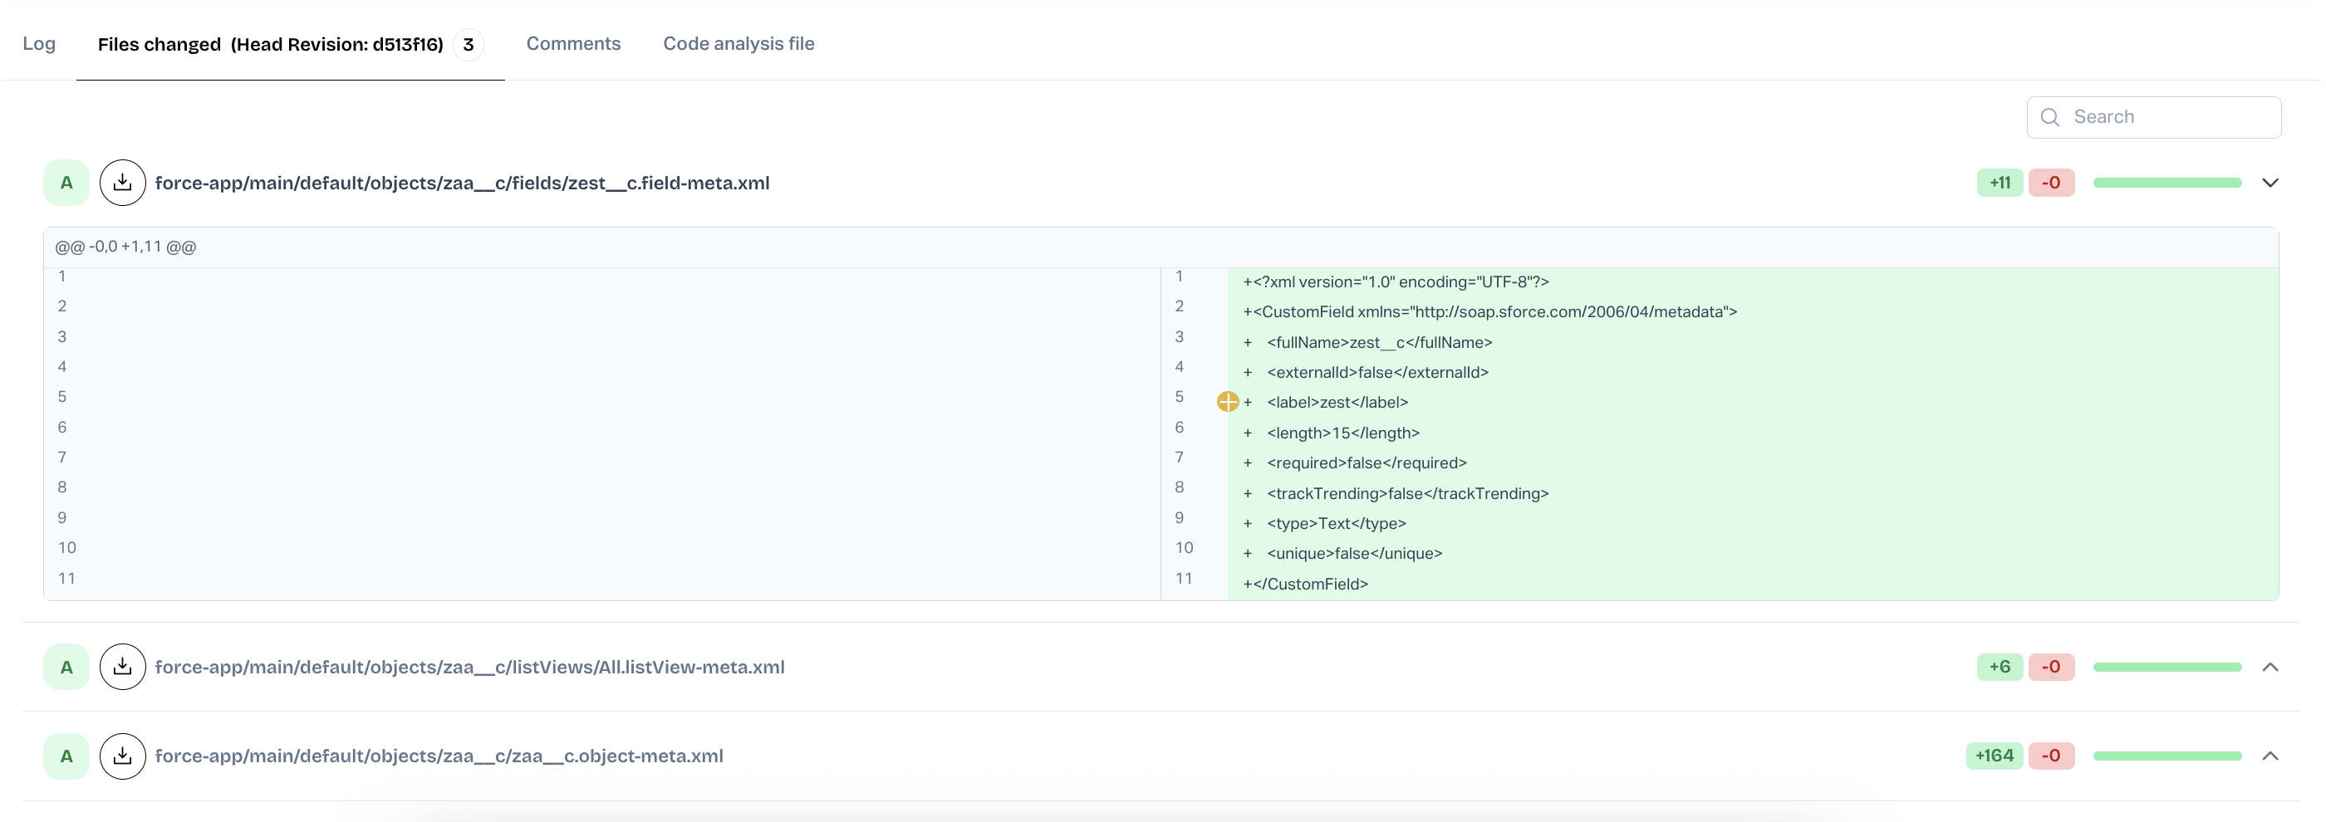Expand the zaa__c.object-meta.xml diff
This screenshot has width=2326, height=822.
[2270, 756]
